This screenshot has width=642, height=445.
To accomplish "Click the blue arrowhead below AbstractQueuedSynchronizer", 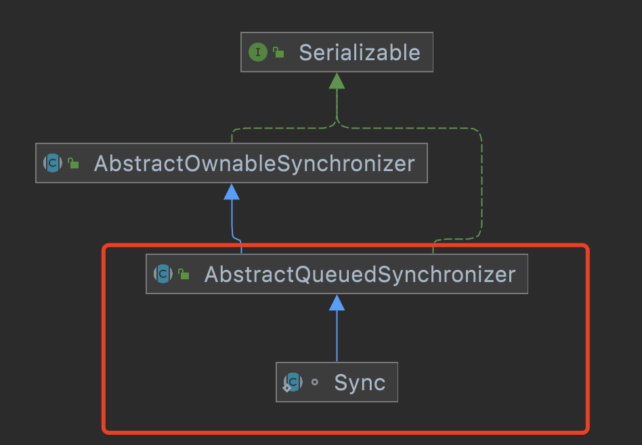I will [x=337, y=302].
